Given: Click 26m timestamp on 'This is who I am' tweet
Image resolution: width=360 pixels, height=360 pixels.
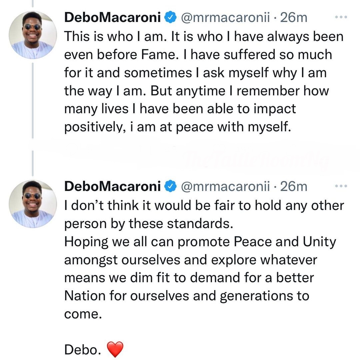Looking at the screenshot, I should [x=294, y=18].
